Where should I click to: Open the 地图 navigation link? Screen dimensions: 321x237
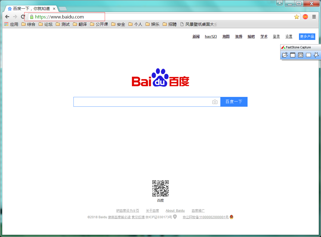click(226, 37)
